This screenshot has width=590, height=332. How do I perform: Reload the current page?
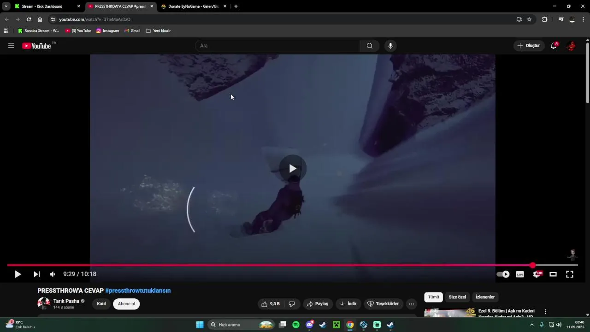coord(29,19)
